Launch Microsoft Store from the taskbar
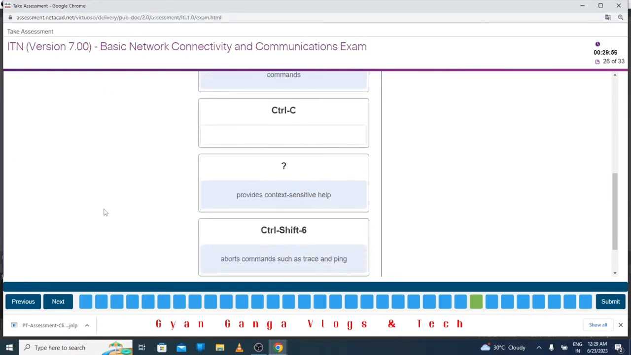Viewport: 631px width, 355px height. [162, 348]
